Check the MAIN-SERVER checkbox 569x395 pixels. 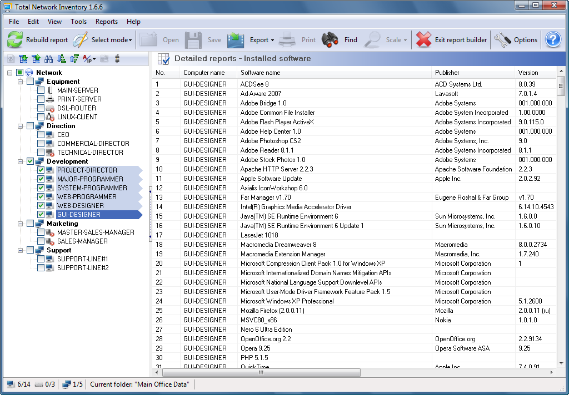(x=41, y=90)
